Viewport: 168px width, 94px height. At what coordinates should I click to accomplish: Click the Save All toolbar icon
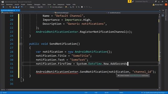[x=18, y=7]
